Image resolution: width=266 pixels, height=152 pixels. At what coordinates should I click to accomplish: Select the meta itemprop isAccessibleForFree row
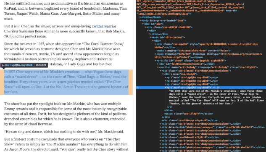pos(193,51)
